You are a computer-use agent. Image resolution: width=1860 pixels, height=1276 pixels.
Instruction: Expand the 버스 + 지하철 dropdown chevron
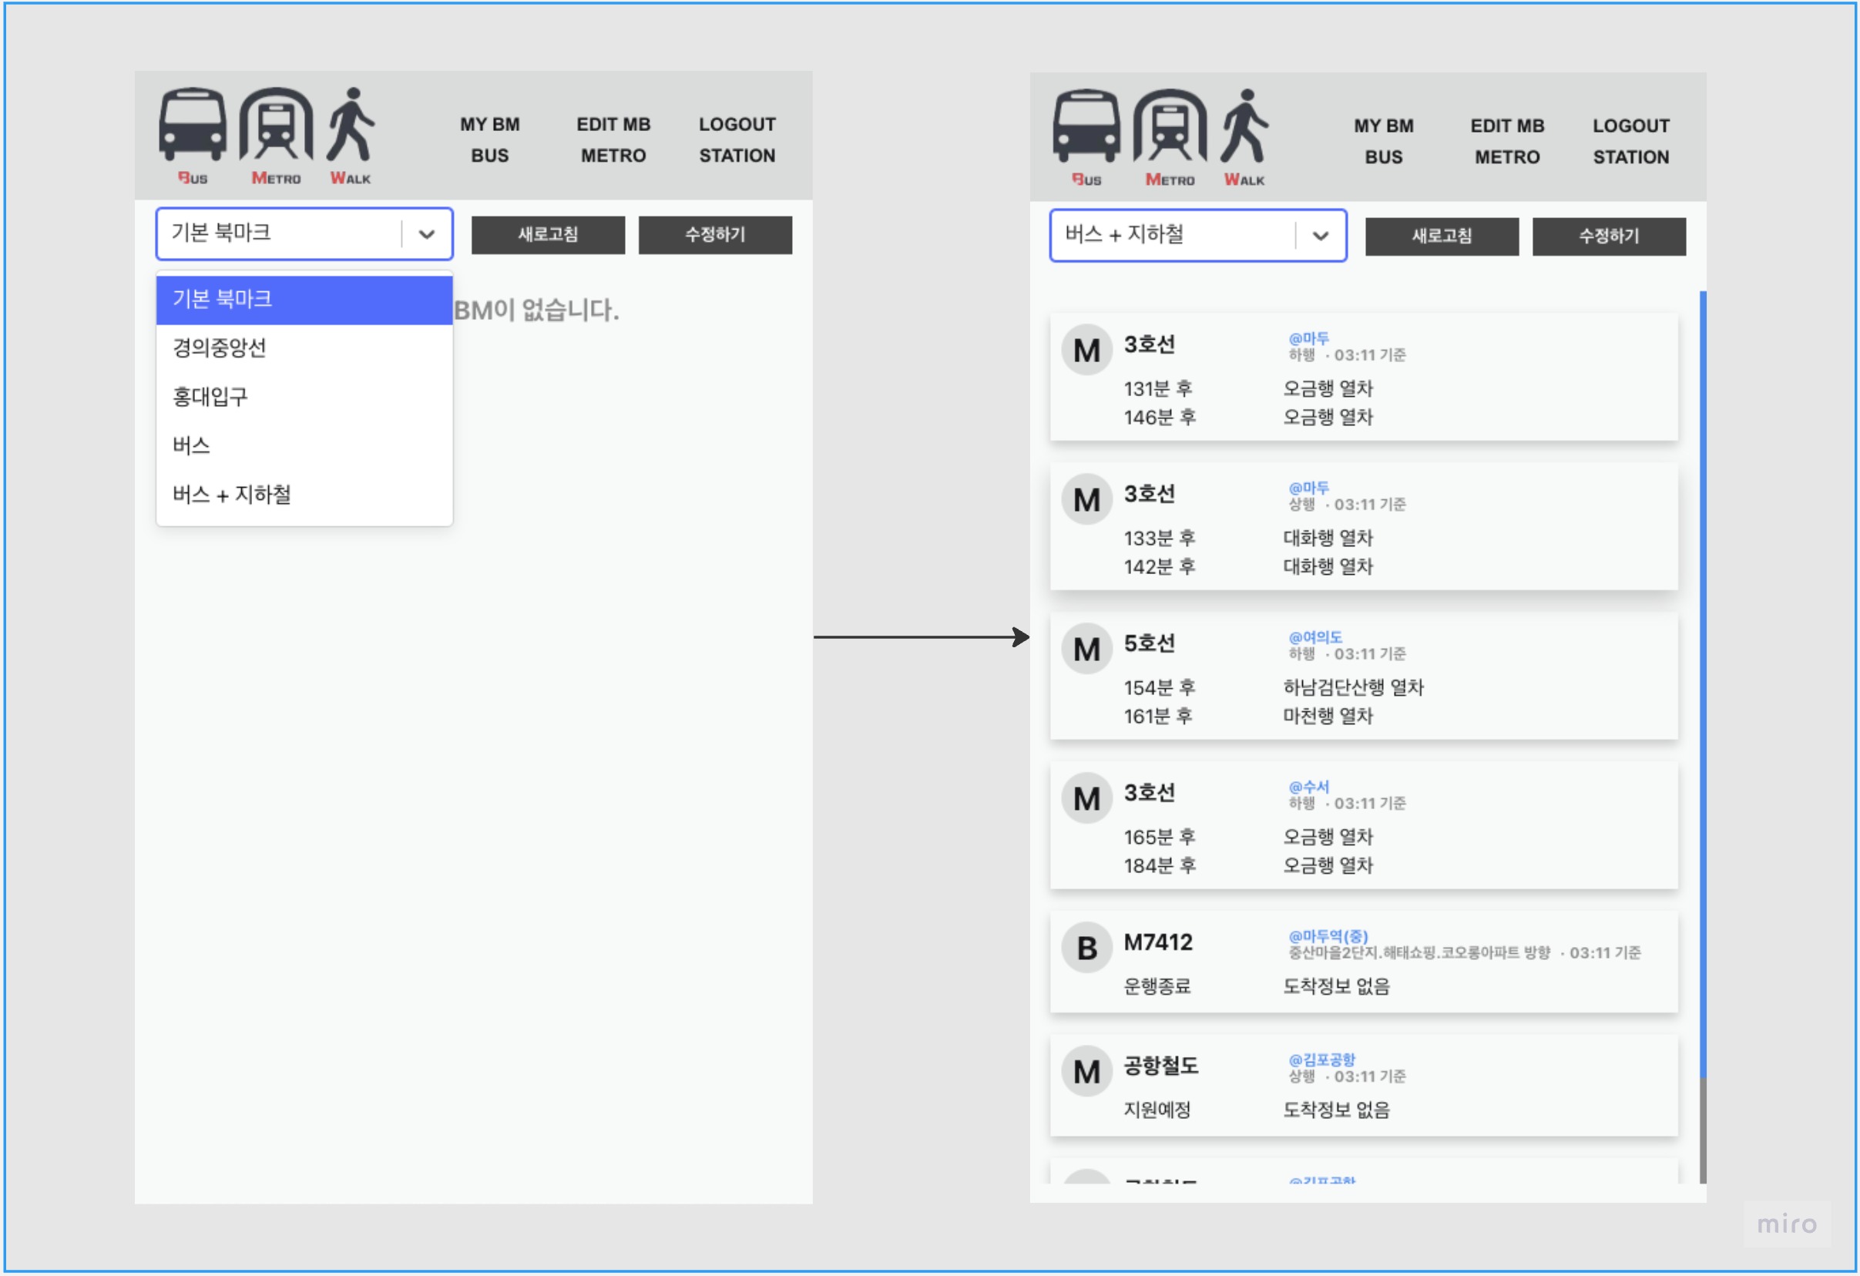click(1321, 236)
